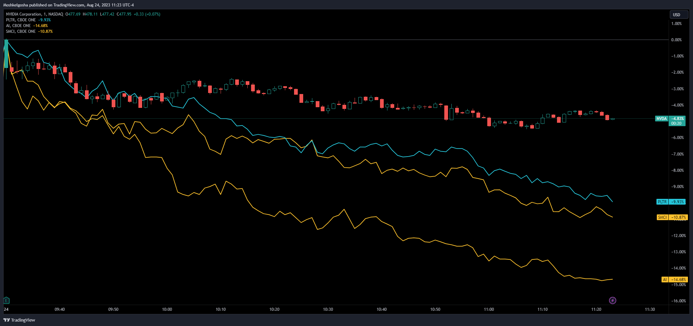Screen dimensions: 693x326
Task: Click the 09:40 time axis label
Action: click(60, 309)
